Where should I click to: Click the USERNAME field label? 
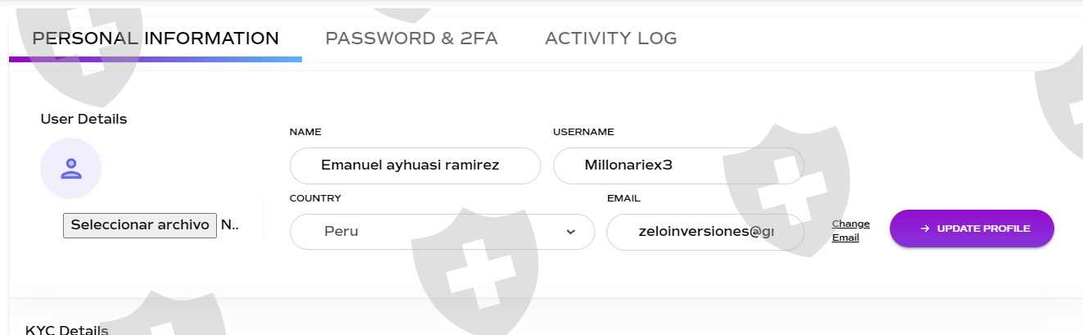(583, 132)
